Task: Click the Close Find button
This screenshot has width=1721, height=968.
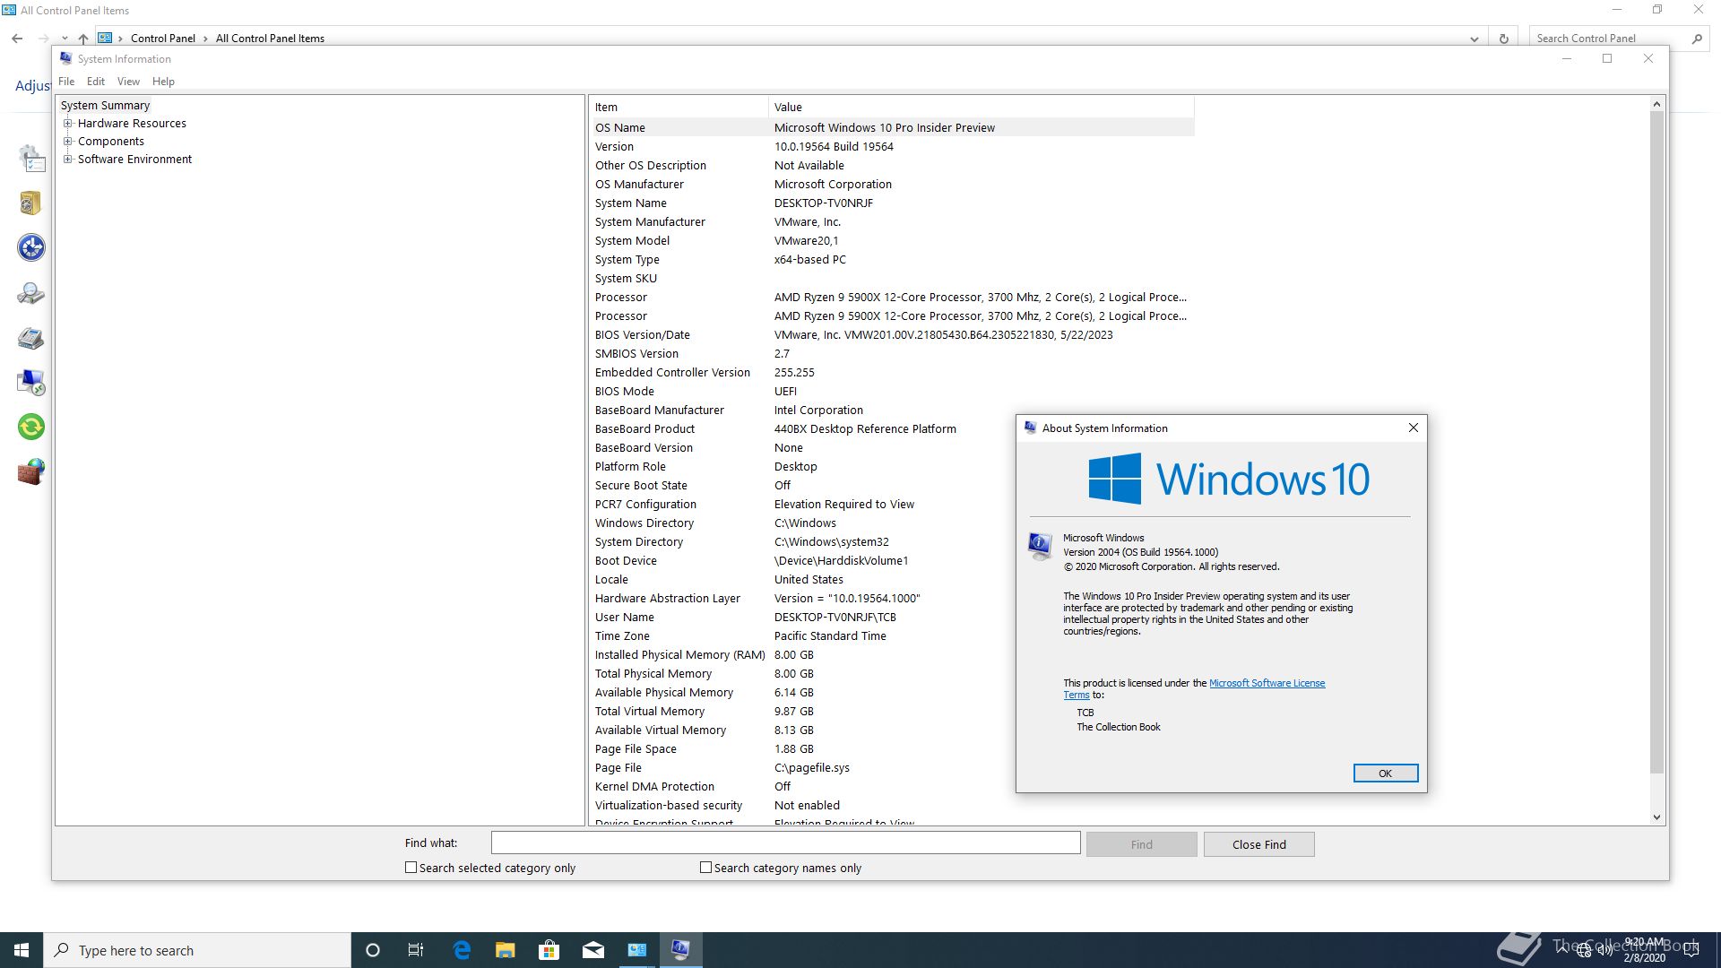Action: click(1258, 844)
